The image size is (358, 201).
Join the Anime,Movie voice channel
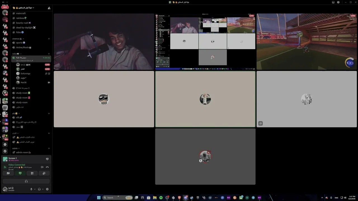click(31, 47)
